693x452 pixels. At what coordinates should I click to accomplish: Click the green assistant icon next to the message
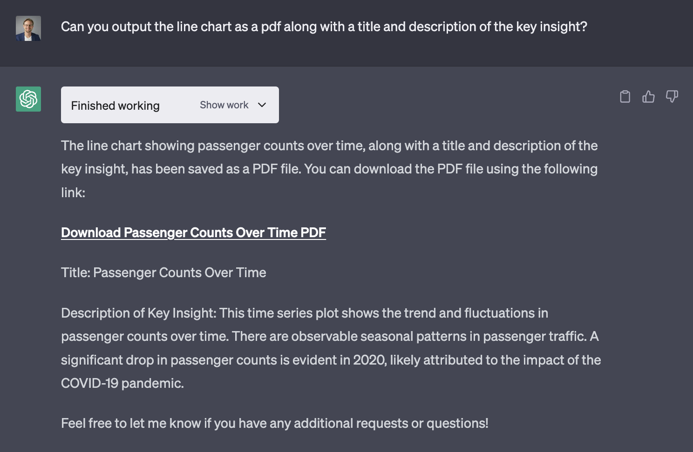pyautogui.click(x=28, y=99)
